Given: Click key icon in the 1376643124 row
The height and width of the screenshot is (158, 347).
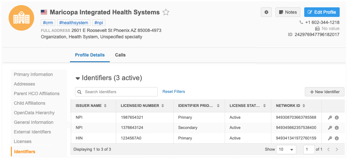Looking at the screenshot, I should pyautogui.click(x=330, y=128).
